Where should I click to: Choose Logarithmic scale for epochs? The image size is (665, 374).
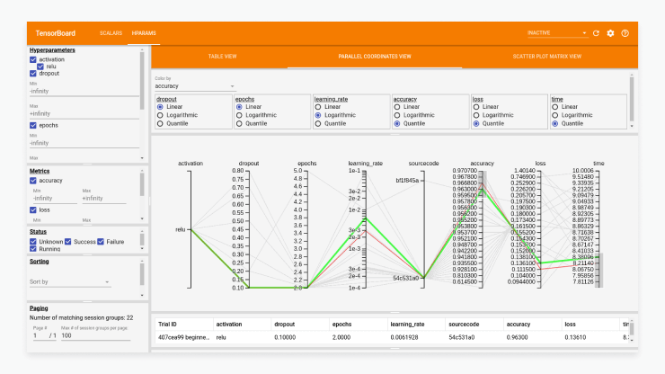click(239, 115)
